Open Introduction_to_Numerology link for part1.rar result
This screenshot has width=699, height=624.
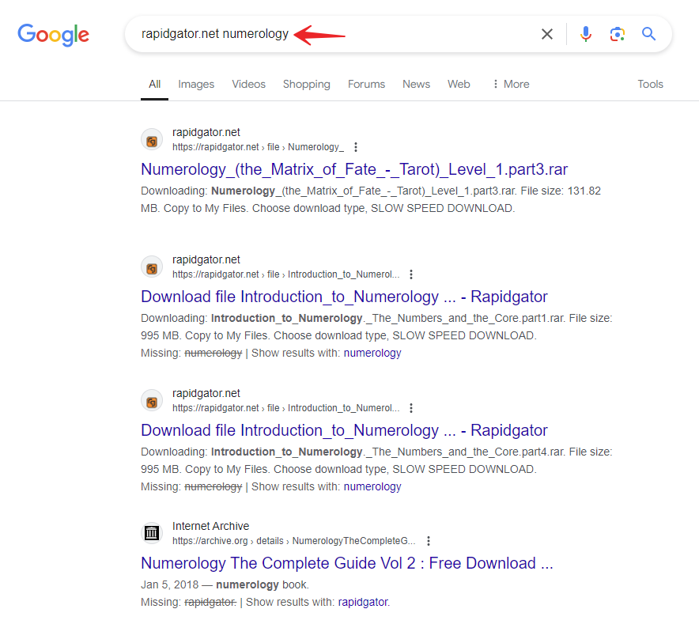click(344, 297)
